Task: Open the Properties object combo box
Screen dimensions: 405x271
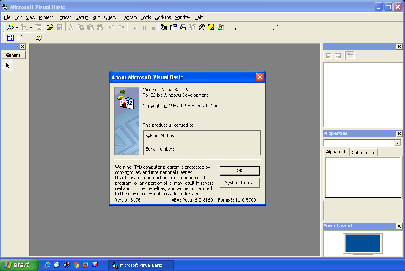Action: point(398,143)
